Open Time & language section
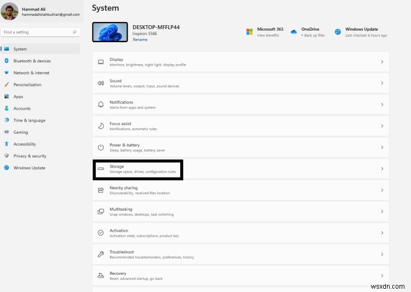This screenshot has height=292, width=411. pyautogui.click(x=41, y=120)
